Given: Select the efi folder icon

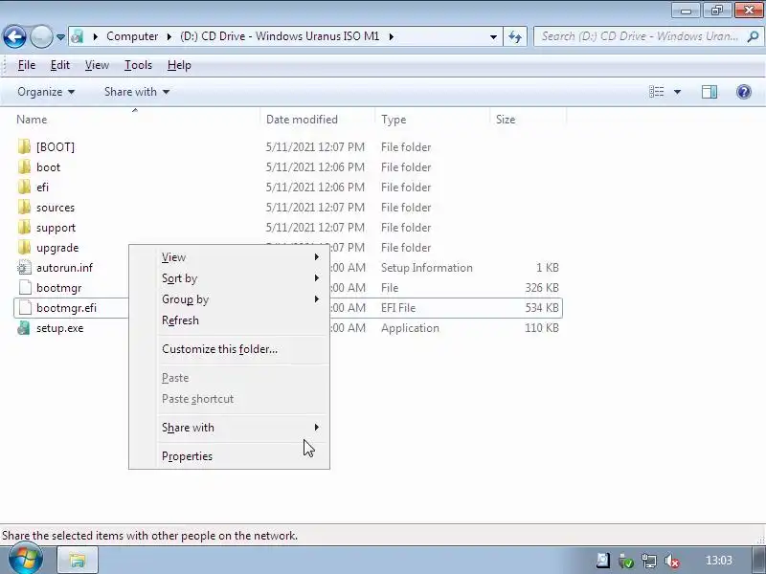Looking at the screenshot, I should pyautogui.click(x=24, y=187).
